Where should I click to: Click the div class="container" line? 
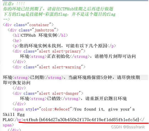tap(28, 25)
